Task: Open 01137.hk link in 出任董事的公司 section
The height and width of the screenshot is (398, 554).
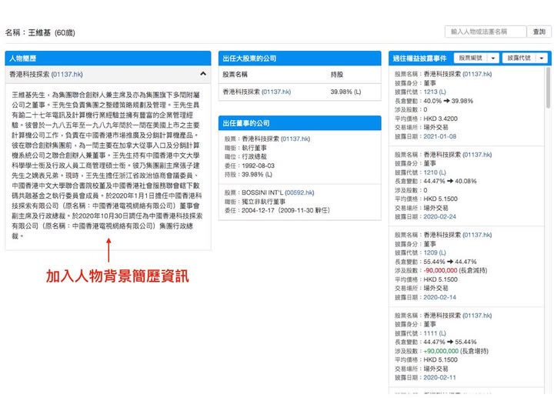Action: pyautogui.click(x=295, y=139)
